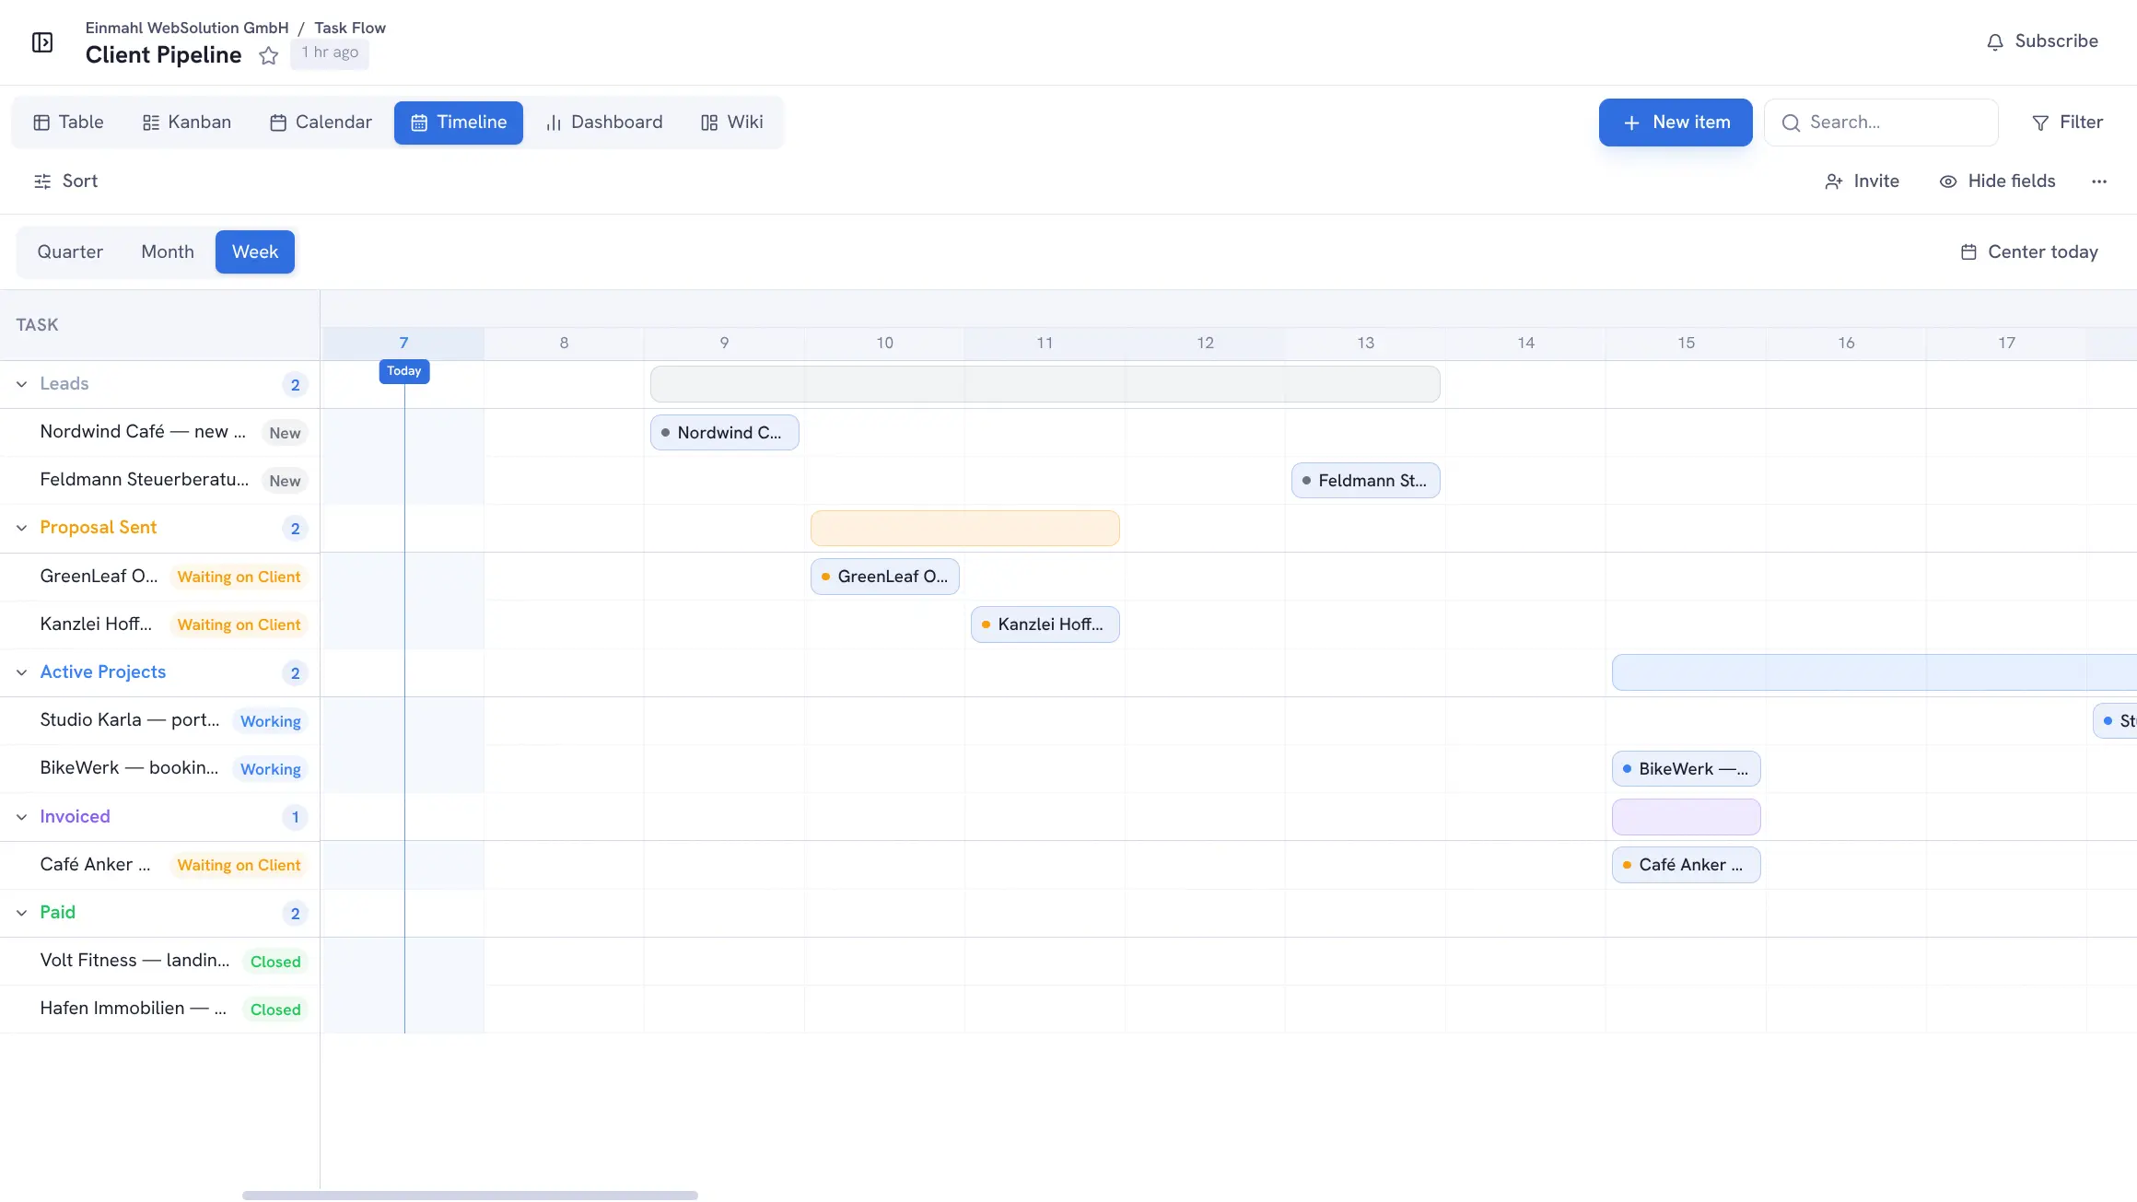Open the three-dot more options menu

pyautogui.click(x=2099, y=181)
